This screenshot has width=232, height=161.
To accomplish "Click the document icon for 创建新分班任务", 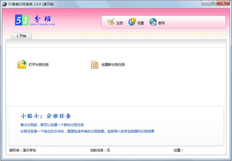I will (95, 65).
